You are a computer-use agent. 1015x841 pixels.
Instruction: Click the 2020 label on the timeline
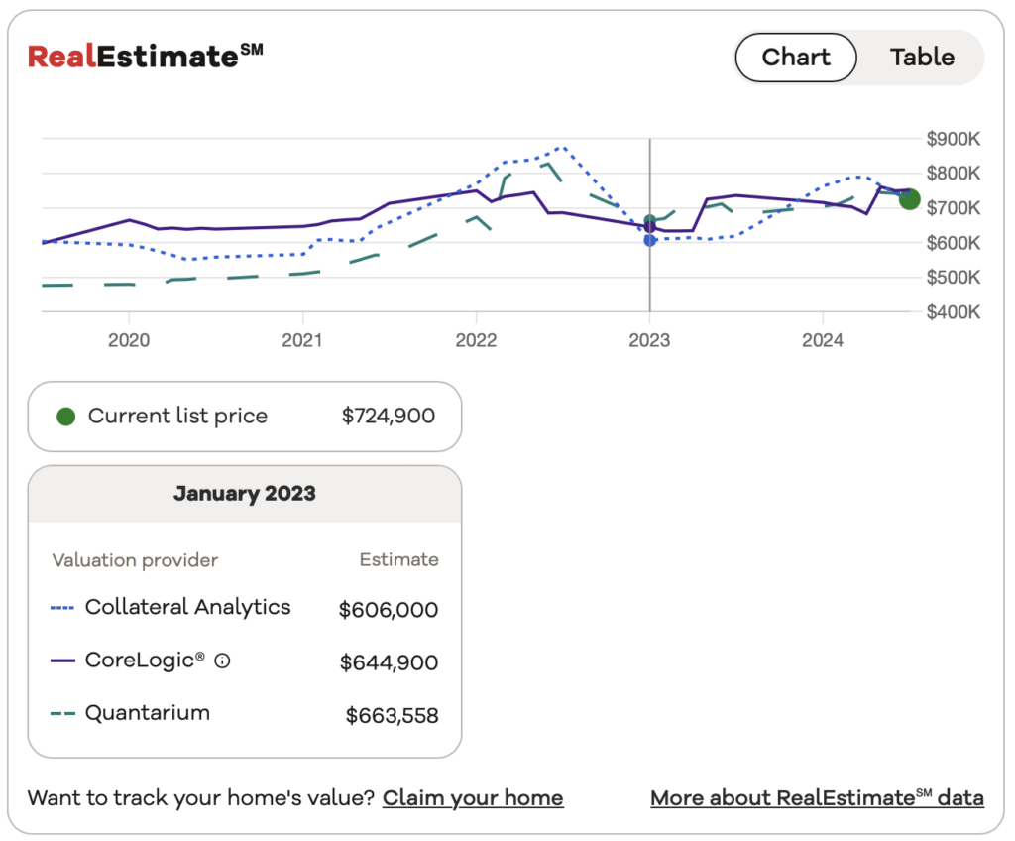(x=128, y=340)
